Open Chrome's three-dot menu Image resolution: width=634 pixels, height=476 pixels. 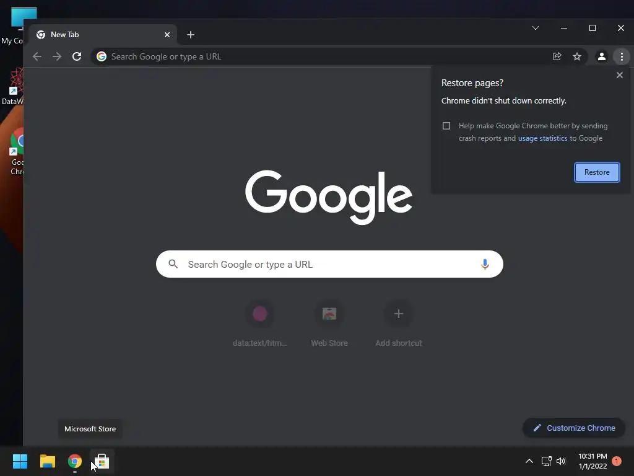[622, 56]
